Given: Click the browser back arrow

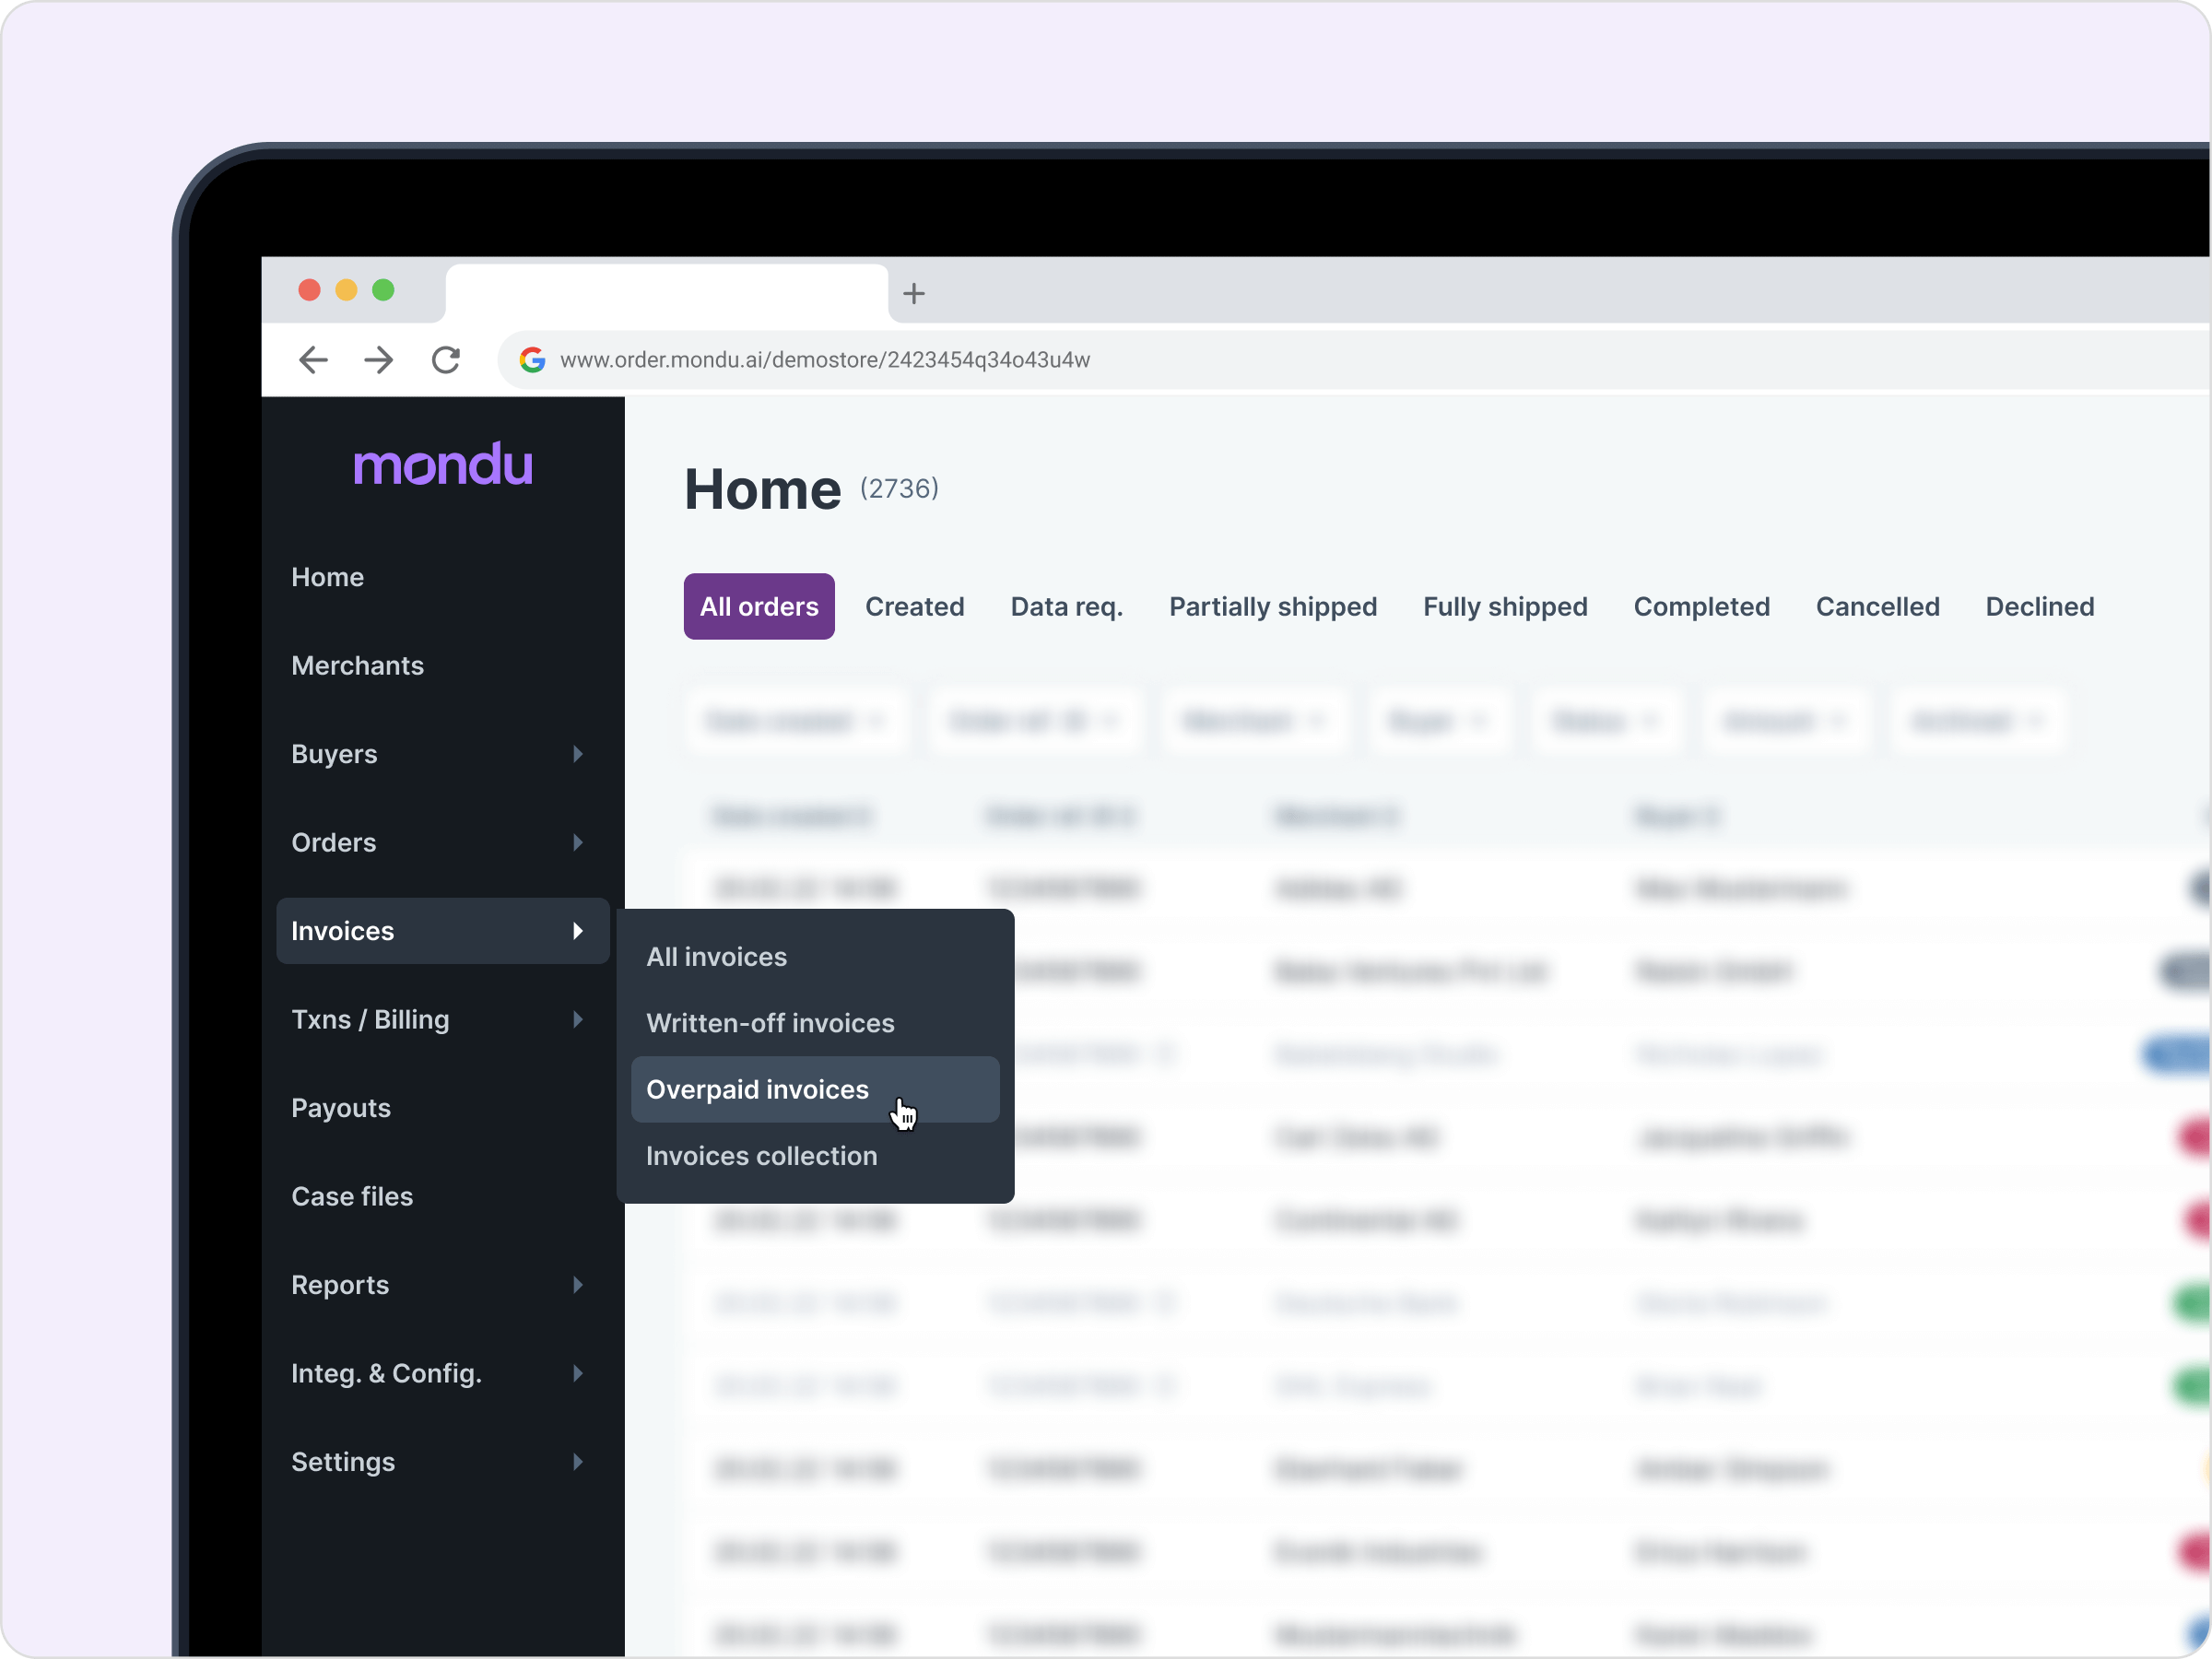Looking at the screenshot, I should click(x=313, y=360).
